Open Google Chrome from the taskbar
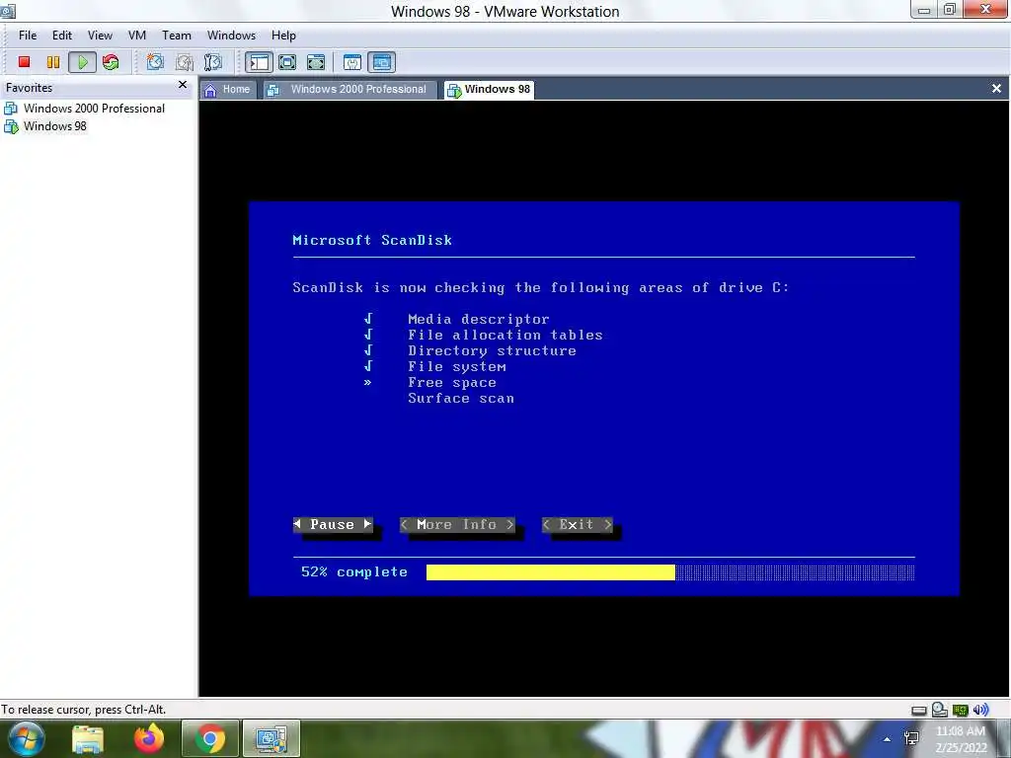1011x758 pixels. 209,738
